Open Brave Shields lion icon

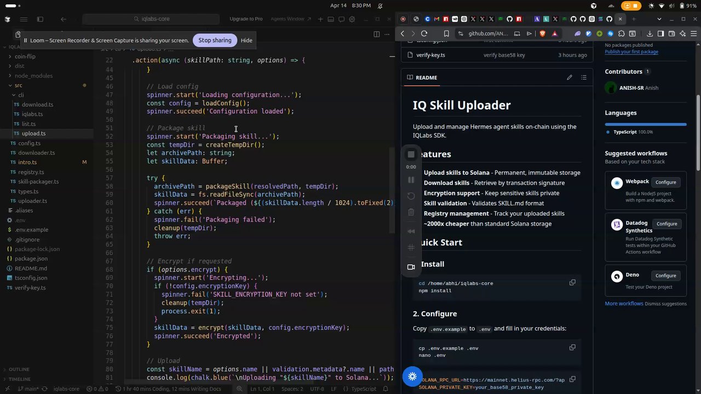543,33
